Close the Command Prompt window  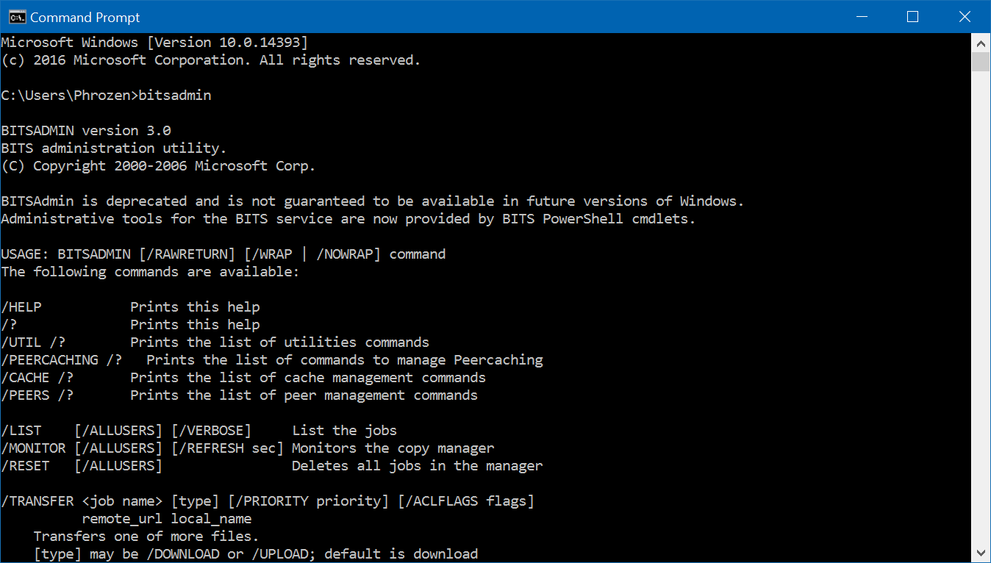point(965,17)
